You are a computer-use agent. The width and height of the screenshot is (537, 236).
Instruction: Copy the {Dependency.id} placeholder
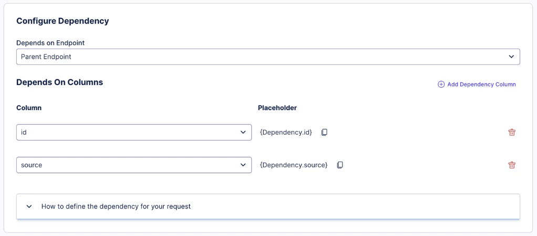324,132
